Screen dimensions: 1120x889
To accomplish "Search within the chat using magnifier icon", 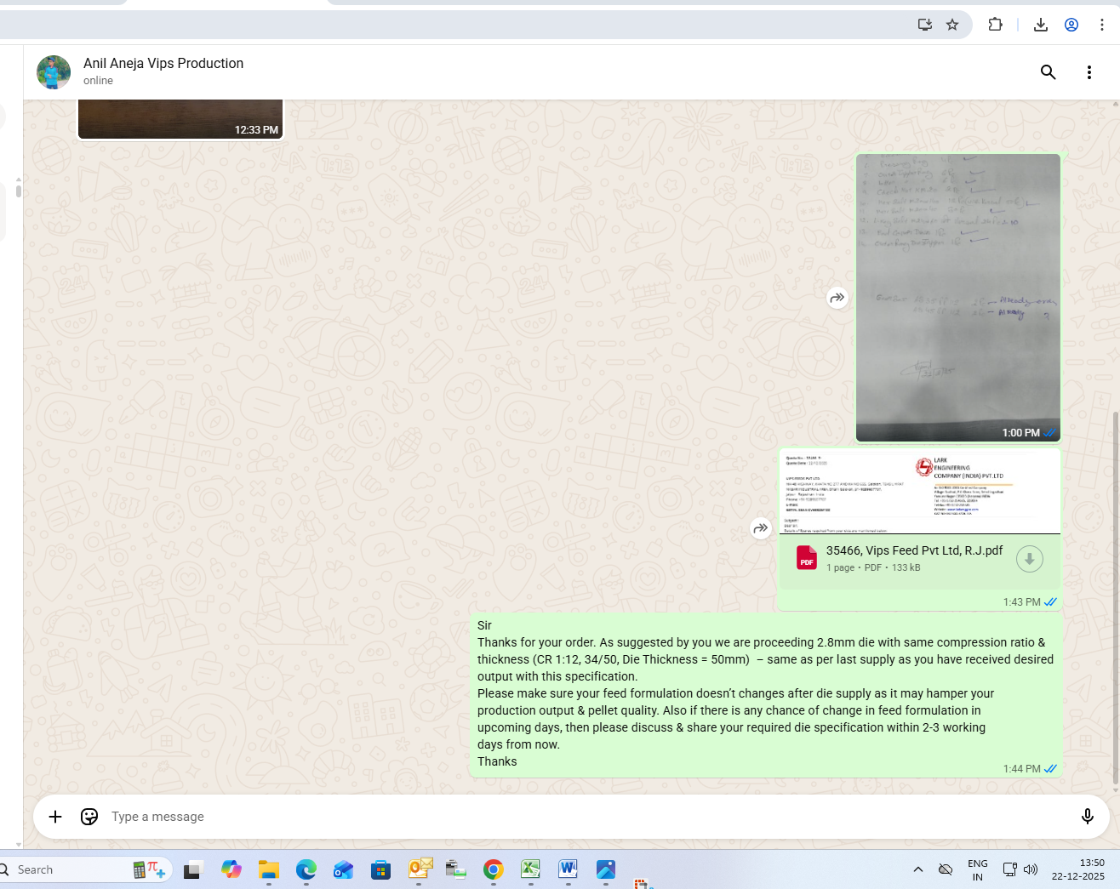I will [1048, 72].
